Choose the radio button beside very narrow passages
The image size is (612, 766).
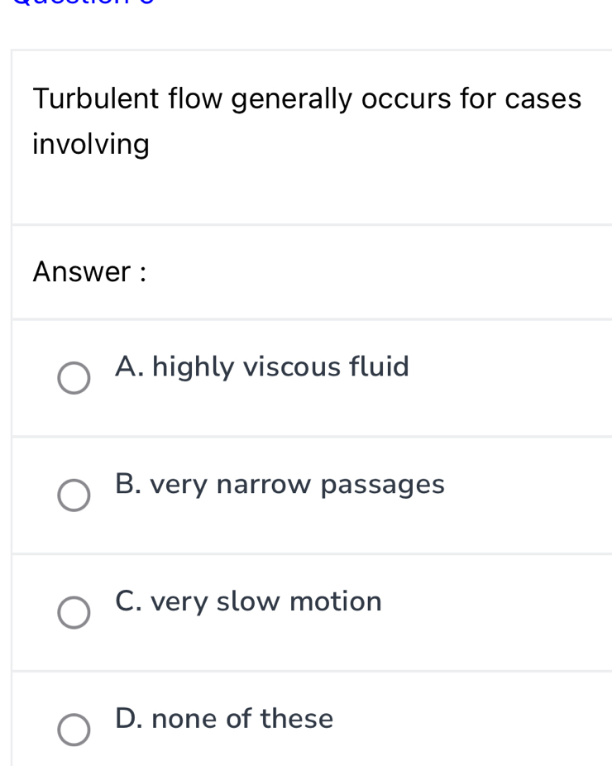[74, 496]
